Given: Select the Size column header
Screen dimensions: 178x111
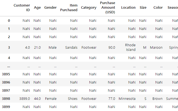Looking at the screenshot, I should pos(143,8).
